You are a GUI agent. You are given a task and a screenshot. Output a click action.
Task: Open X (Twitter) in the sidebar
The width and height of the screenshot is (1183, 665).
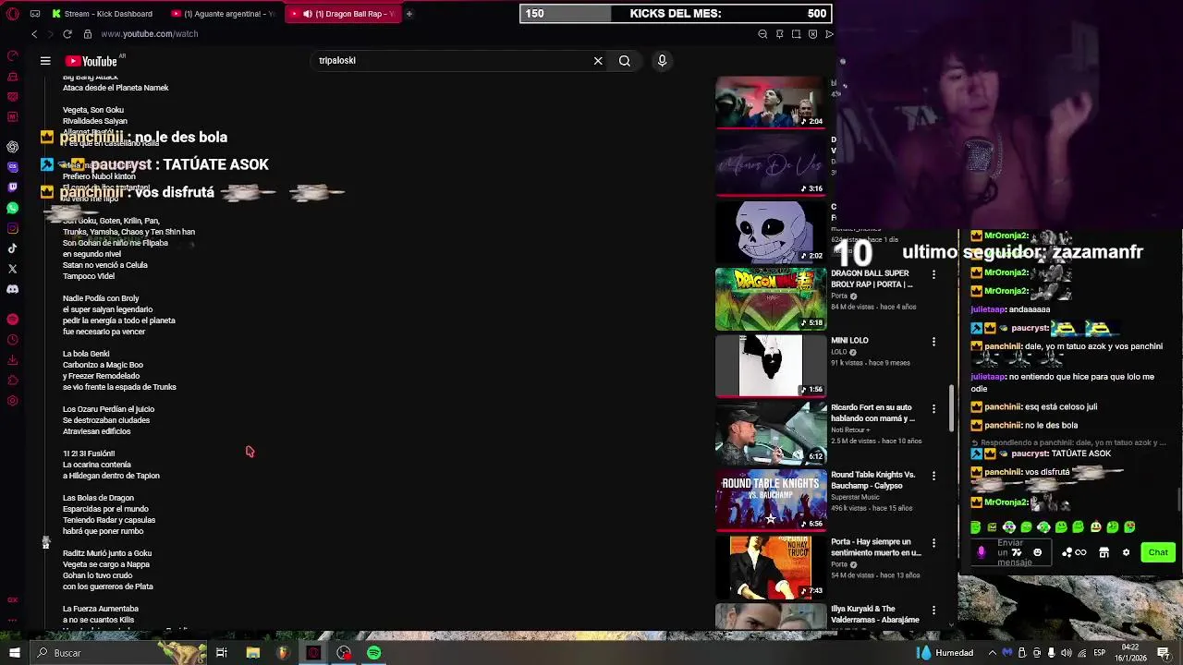pos(12,269)
